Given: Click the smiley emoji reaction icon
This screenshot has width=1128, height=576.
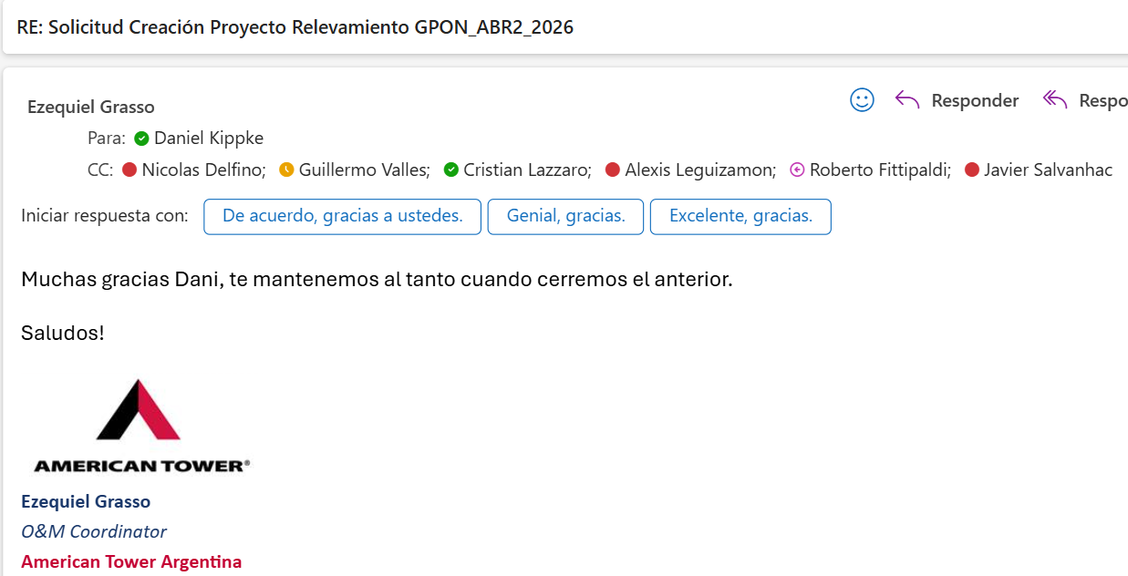Looking at the screenshot, I should tap(862, 100).
